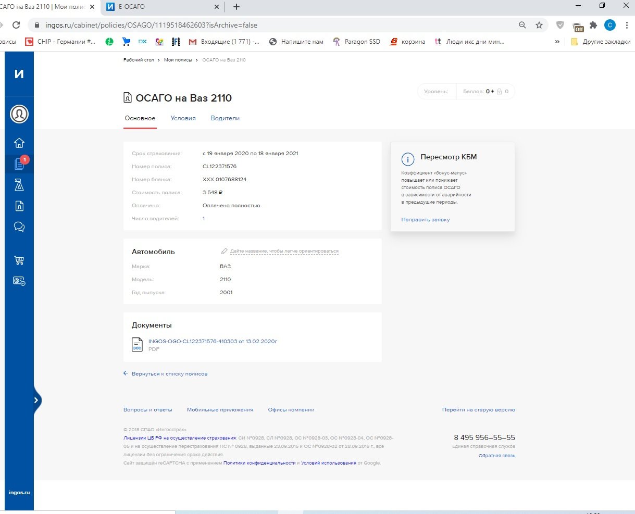Click Перейти на старую версию
The height and width of the screenshot is (514, 635).
479,410
